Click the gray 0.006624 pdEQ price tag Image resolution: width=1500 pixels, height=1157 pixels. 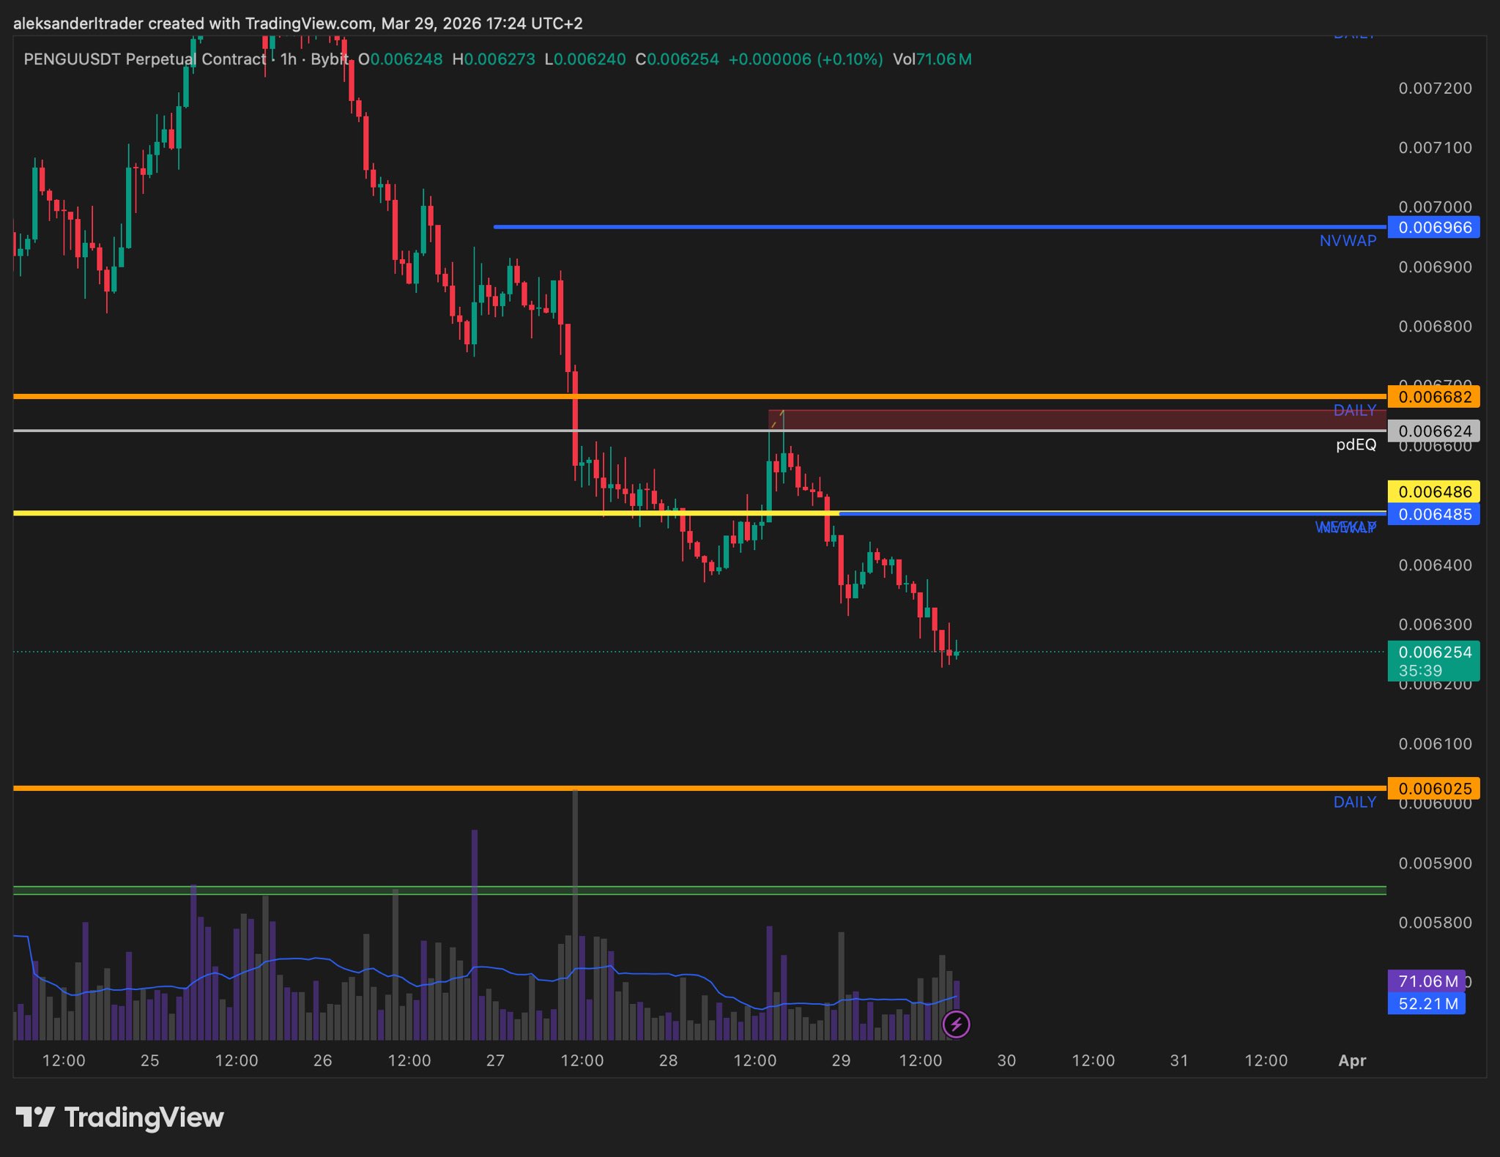pos(1434,431)
